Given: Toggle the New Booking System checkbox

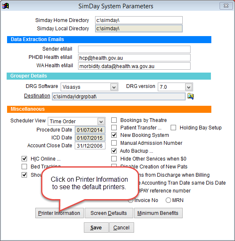Looking at the screenshot, I should coord(114,135).
